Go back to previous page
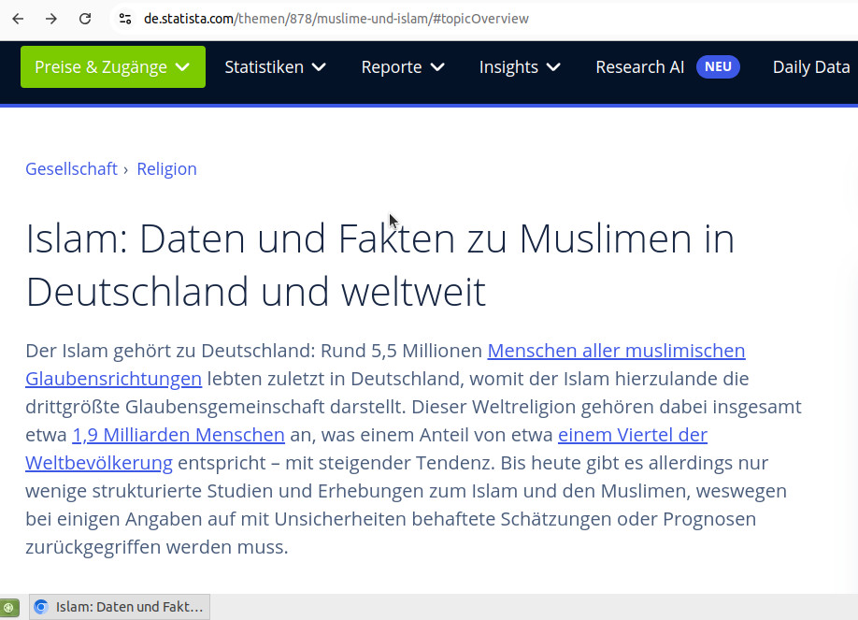 tap(18, 19)
